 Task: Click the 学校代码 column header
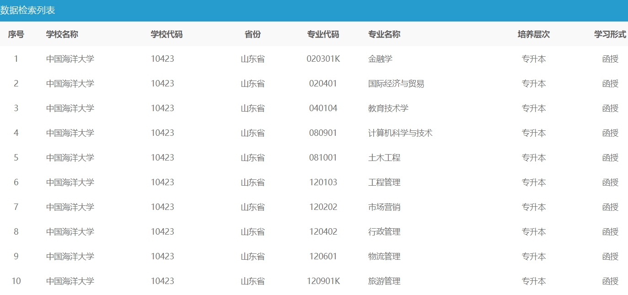pyautogui.click(x=167, y=34)
